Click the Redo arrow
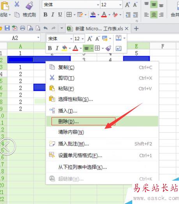The image size is (179, 204). [x=53, y=28]
